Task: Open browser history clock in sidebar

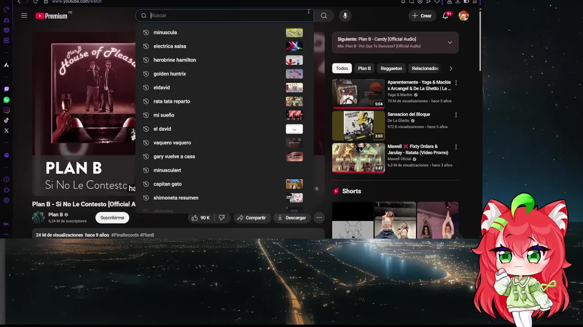Action: (x=6, y=179)
